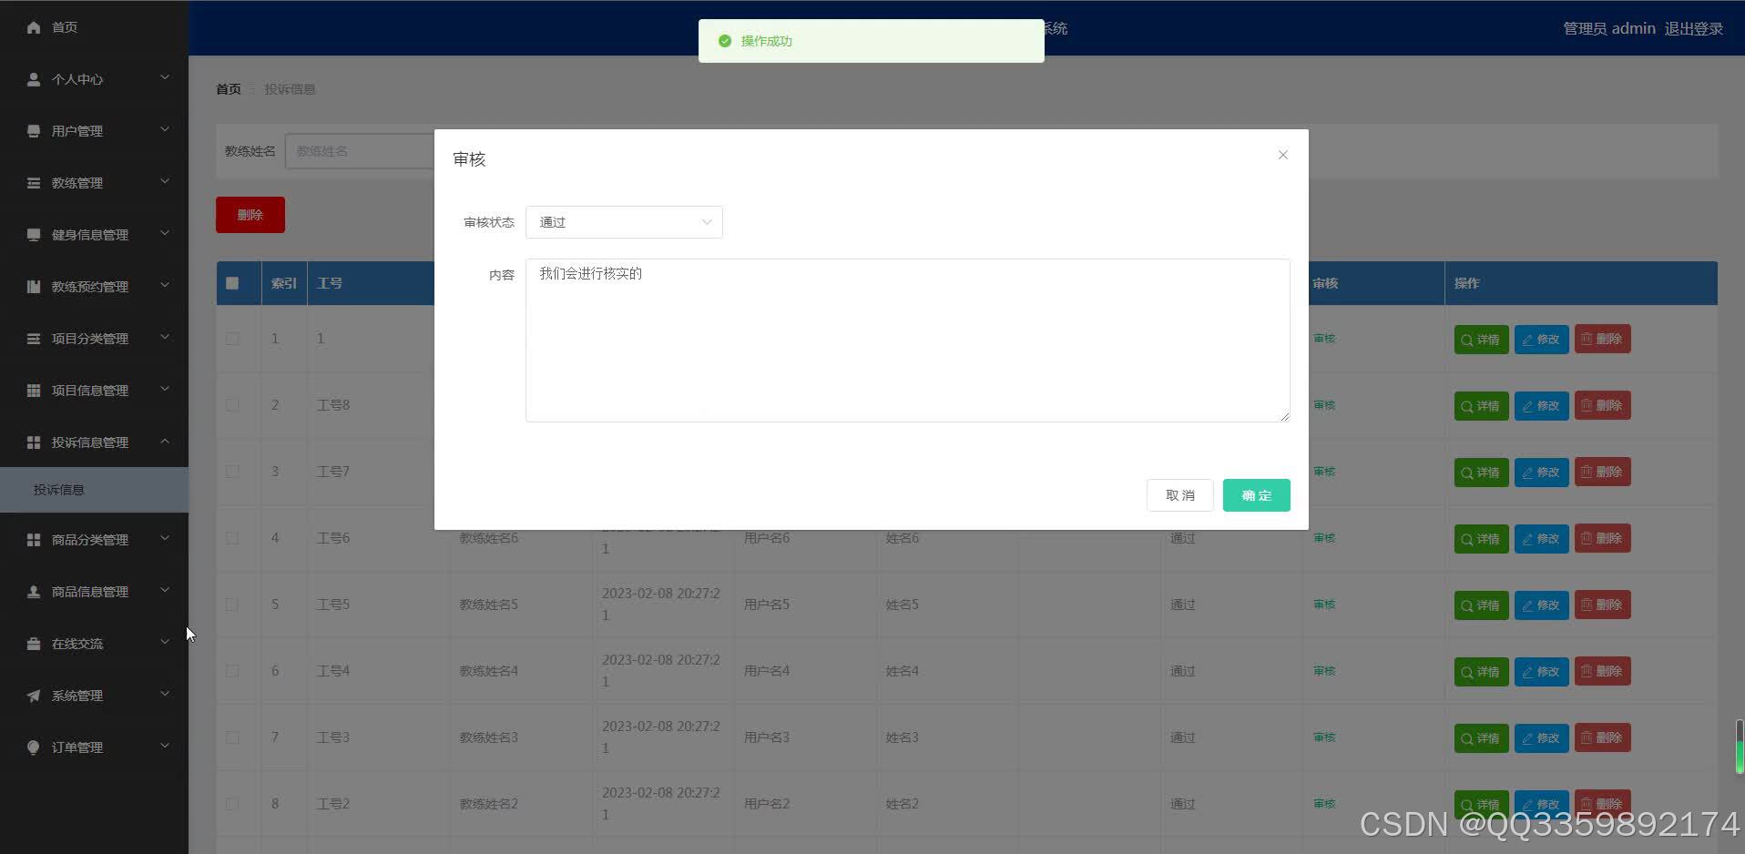Viewport: 1745px width, 854px height.
Task: Click the 教练预约管理 chart icon
Action: coord(34,287)
